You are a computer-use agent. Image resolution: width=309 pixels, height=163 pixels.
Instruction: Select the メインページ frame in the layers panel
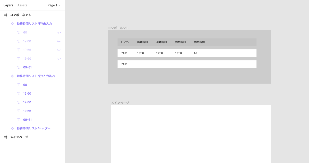coord(19,137)
